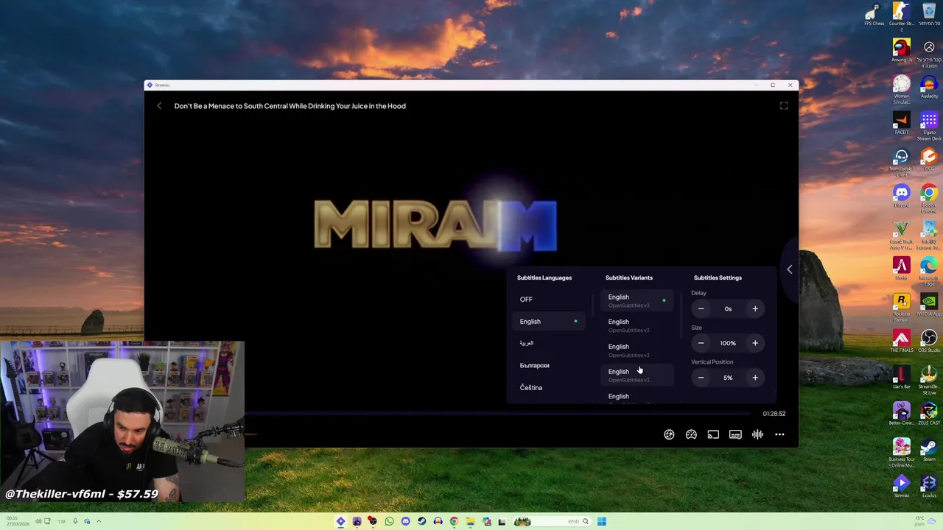Open the ZEUS CAST desktop shortcut
This screenshot has width=943, height=530.
pos(929,413)
